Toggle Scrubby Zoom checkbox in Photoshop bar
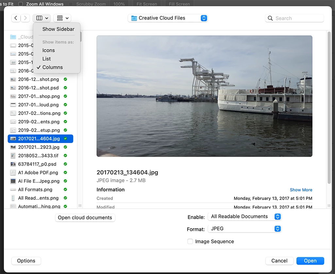This screenshot has height=274, width=335. [71, 4]
